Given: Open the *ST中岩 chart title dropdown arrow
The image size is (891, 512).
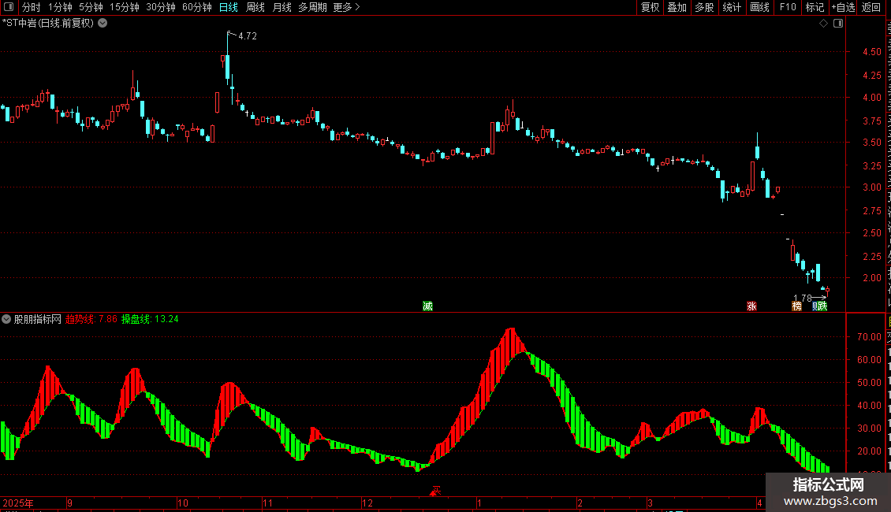Looking at the screenshot, I should [x=103, y=24].
